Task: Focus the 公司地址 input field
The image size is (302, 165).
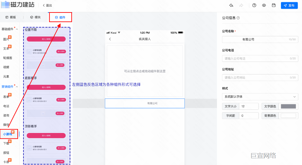Action: (x=260, y=77)
